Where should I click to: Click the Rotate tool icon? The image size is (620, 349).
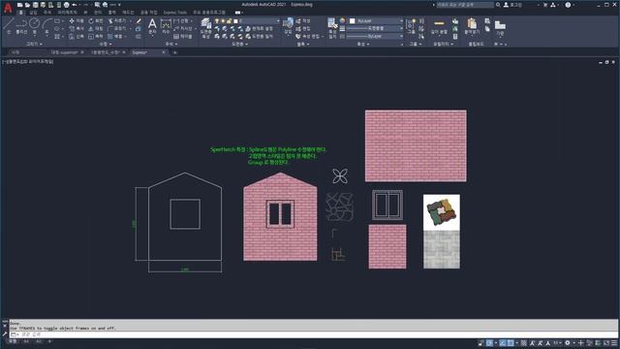[x=91, y=21]
